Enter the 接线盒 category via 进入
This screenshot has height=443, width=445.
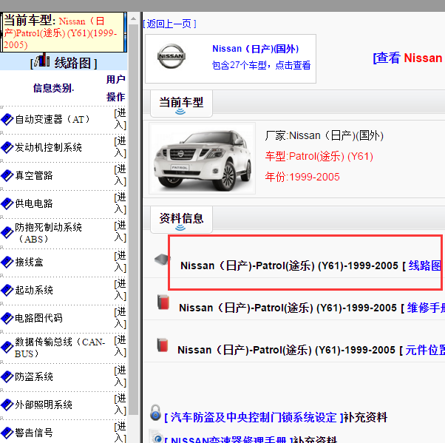120,262
